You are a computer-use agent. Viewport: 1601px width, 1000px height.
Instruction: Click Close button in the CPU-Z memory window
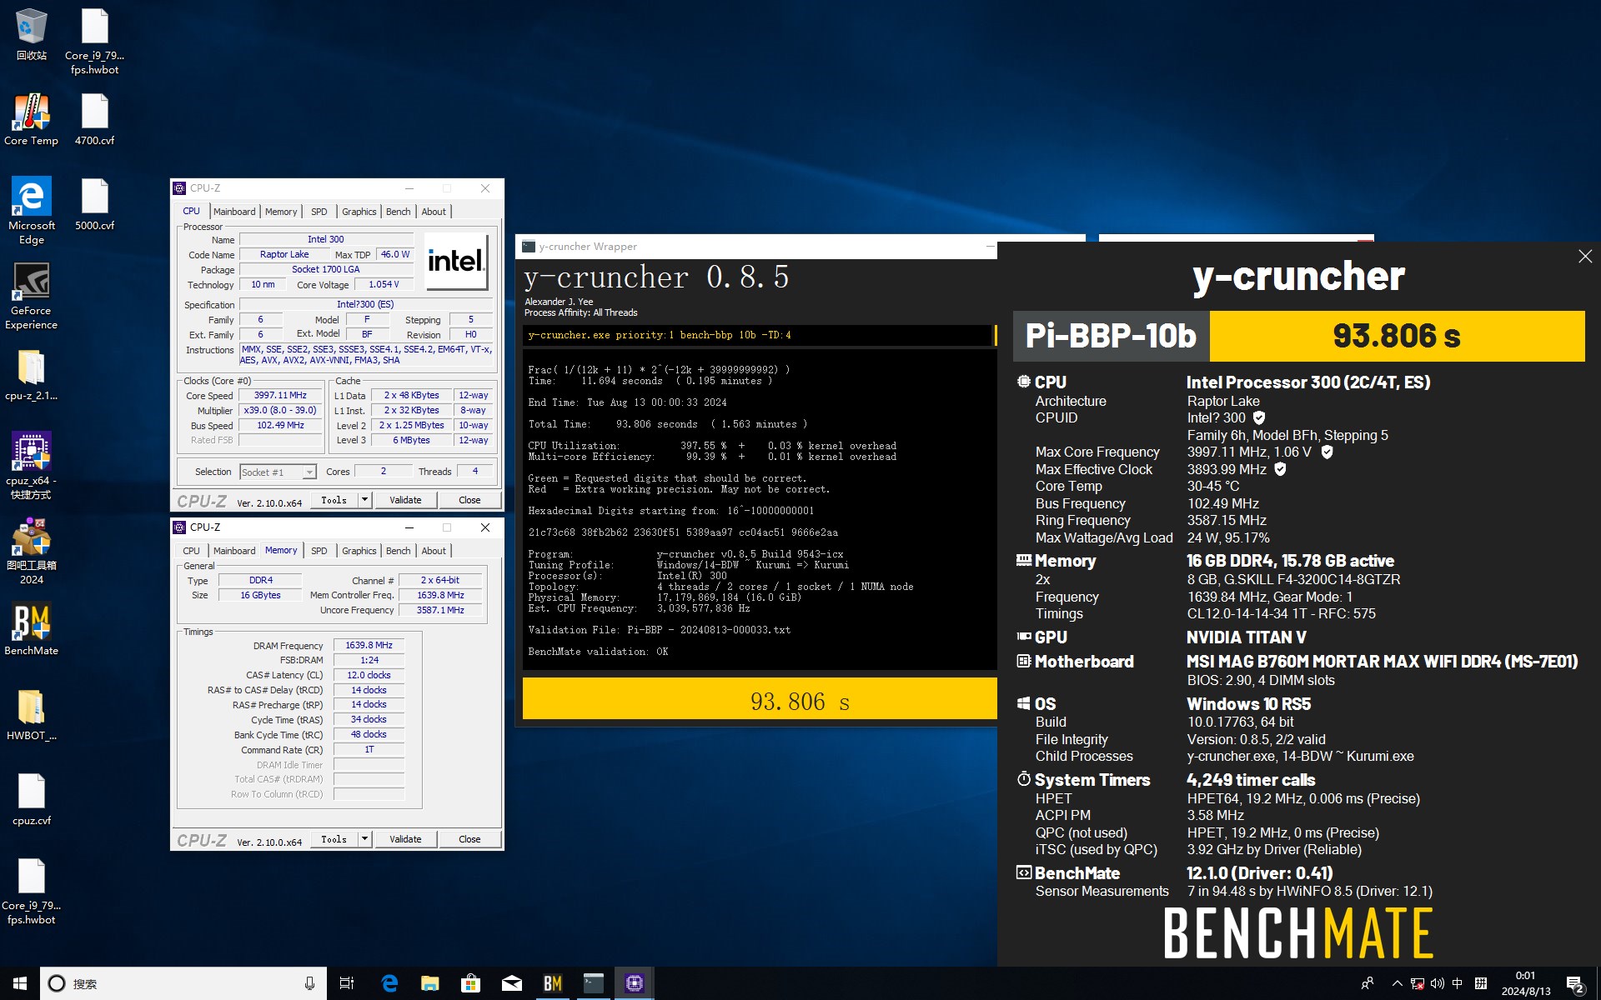(469, 839)
